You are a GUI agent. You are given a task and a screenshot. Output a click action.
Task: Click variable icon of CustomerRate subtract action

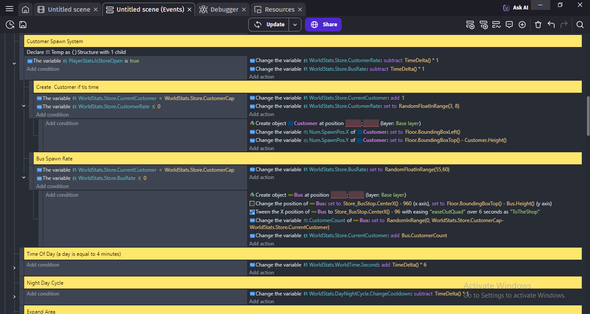tap(252, 61)
